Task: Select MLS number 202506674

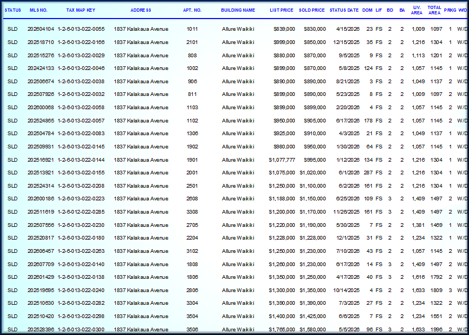Action: [41, 81]
